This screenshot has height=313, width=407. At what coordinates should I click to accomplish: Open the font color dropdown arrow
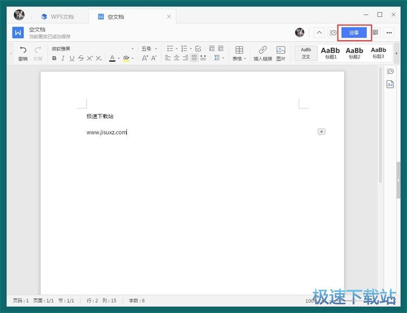click(119, 59)
